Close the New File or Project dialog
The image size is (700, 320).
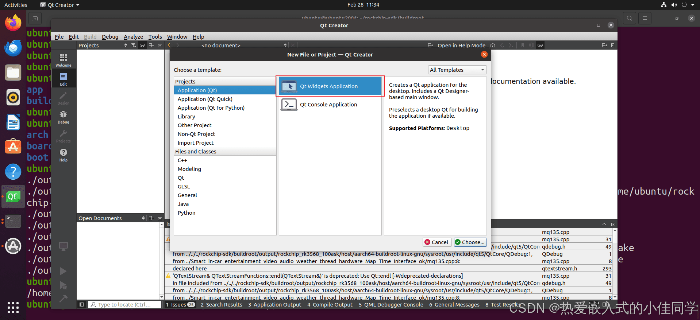point(484,54)
